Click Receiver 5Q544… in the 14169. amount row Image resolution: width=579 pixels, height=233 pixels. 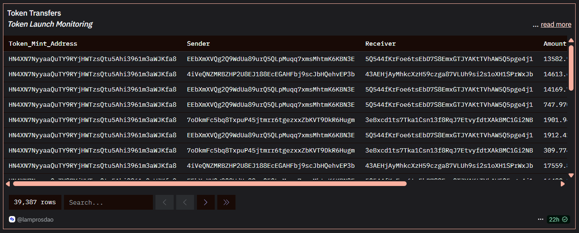click(x=449, y=89)
